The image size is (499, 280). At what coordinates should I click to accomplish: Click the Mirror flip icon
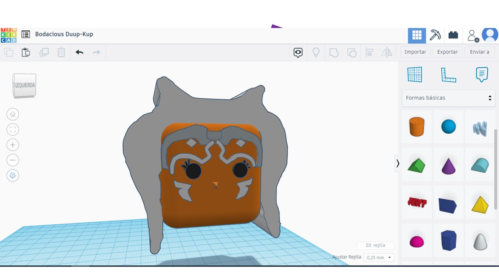(387, 52)
